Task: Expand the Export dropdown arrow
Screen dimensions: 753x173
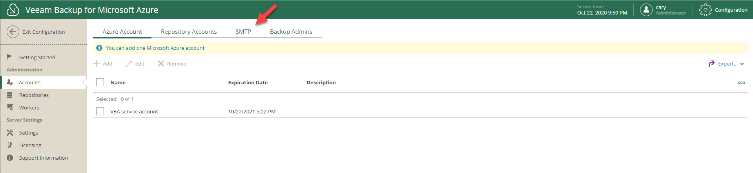Action: pos(742,64)
